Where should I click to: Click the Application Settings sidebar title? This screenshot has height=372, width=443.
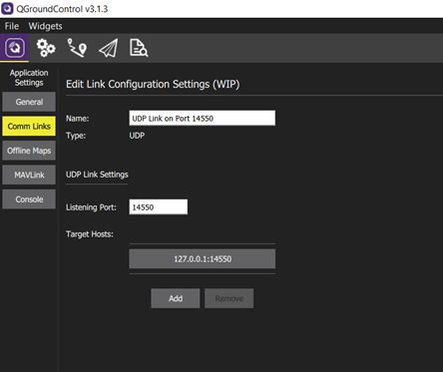29,78
